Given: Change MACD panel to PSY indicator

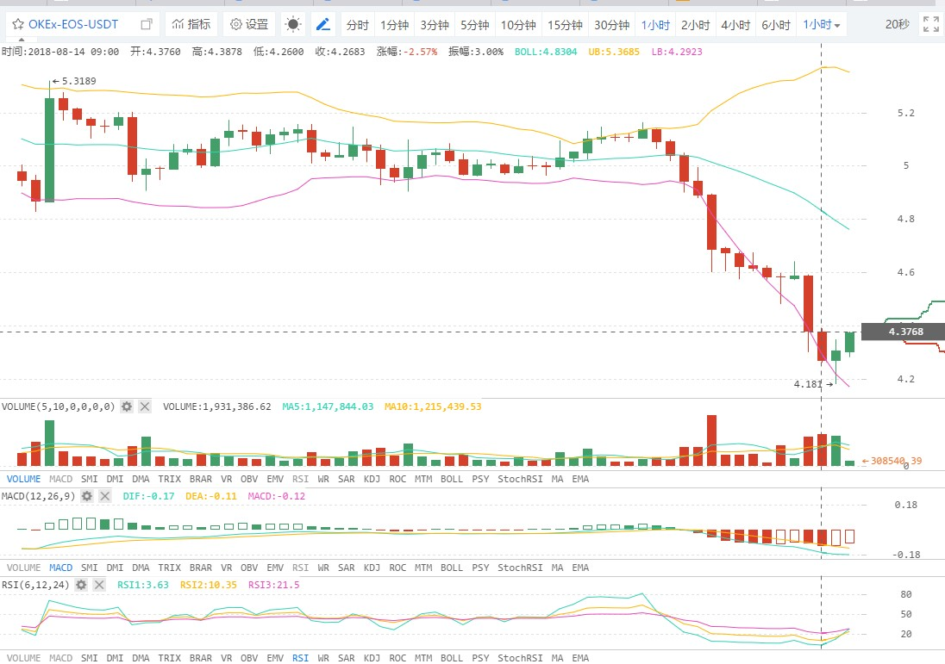Looking at the screenshot, I should [480, 568].
